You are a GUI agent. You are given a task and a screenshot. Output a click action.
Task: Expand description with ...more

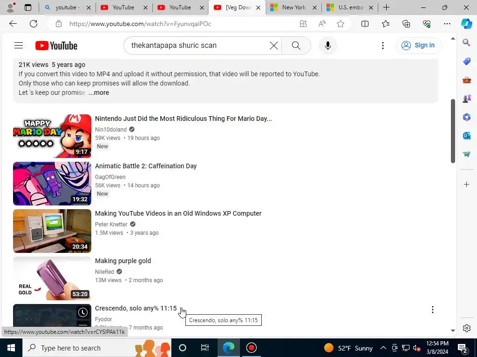(x=99, y=93)
